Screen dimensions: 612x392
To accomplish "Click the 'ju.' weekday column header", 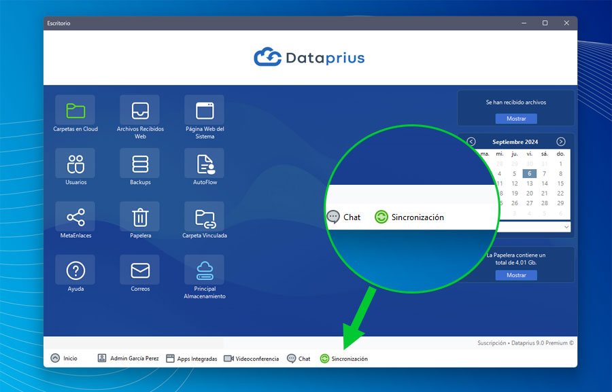I will point(515,154).
